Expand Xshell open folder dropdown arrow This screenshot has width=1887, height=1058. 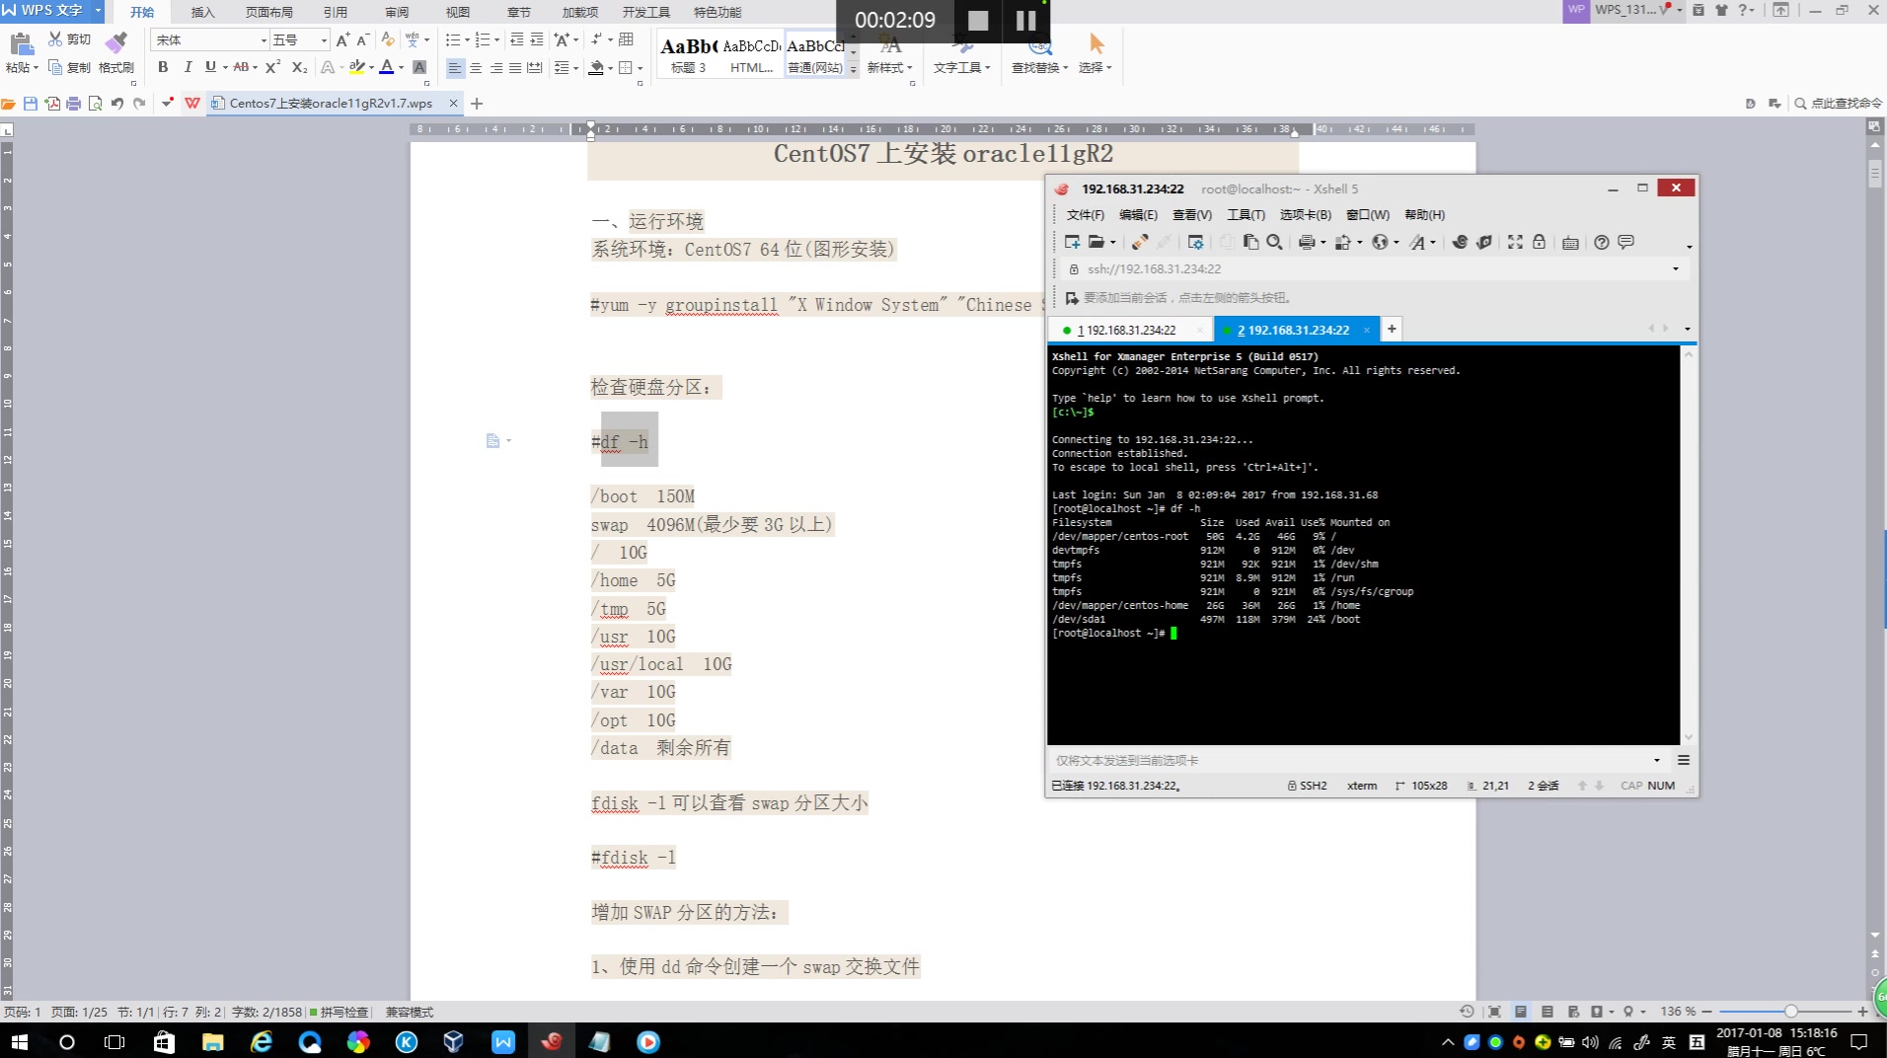tap(1112, 243)
